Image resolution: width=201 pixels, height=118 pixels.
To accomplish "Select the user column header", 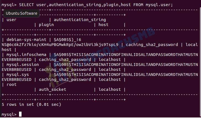I will (11, 20).
